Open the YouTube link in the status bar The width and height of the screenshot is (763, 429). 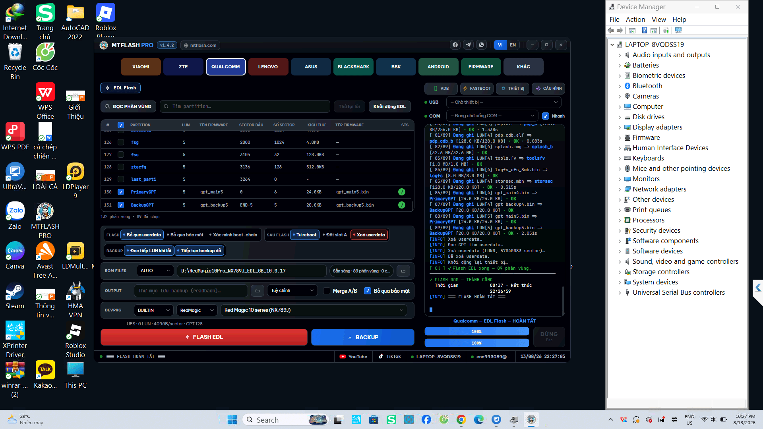click(x=353, y=357)
